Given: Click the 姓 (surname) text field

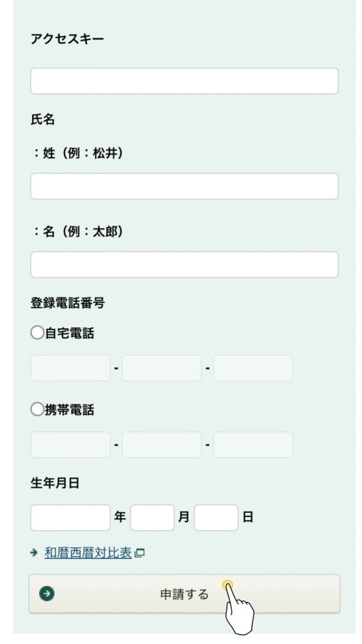Looking at the screenshot, I should pos(184,186).
